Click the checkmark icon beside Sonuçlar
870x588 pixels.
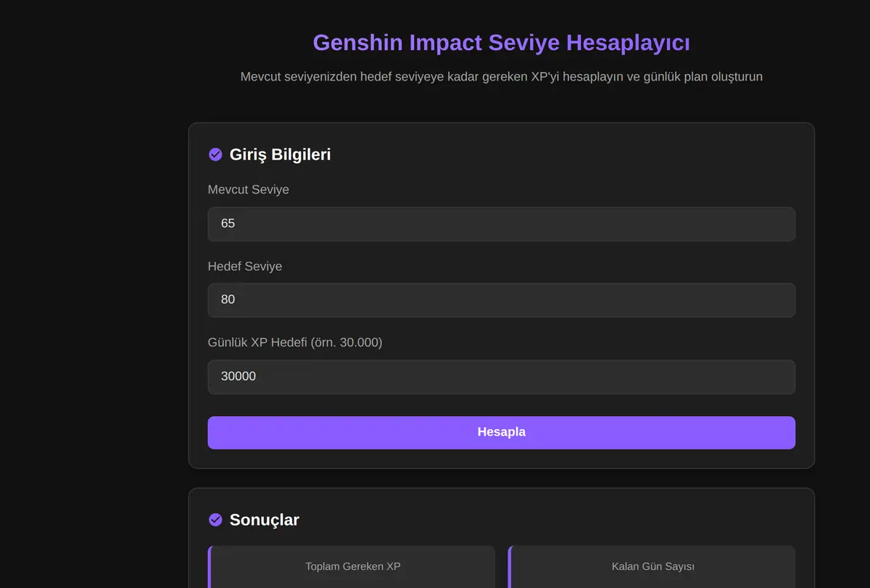pyautogui.click(x=215, y=520)
